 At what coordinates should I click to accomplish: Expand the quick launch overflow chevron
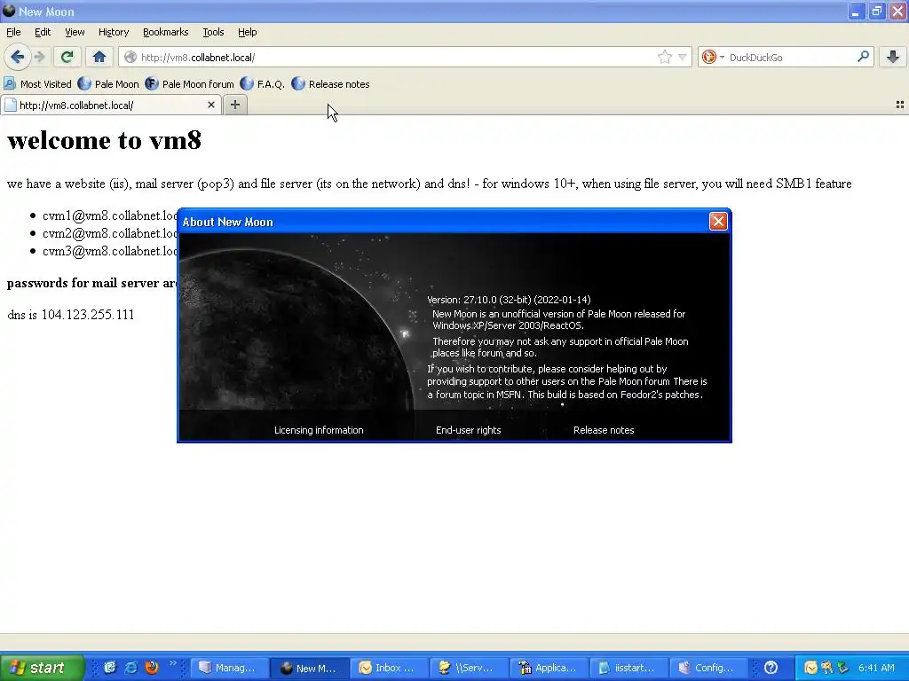click(x=172, y=663)
